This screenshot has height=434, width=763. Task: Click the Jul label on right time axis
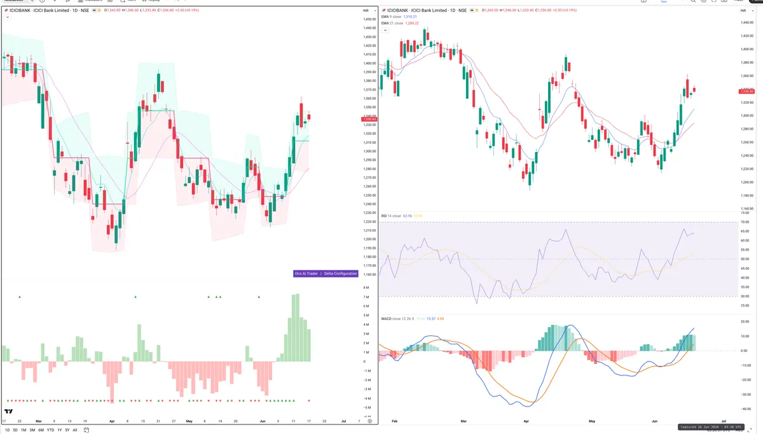click(x=724, y=421)
